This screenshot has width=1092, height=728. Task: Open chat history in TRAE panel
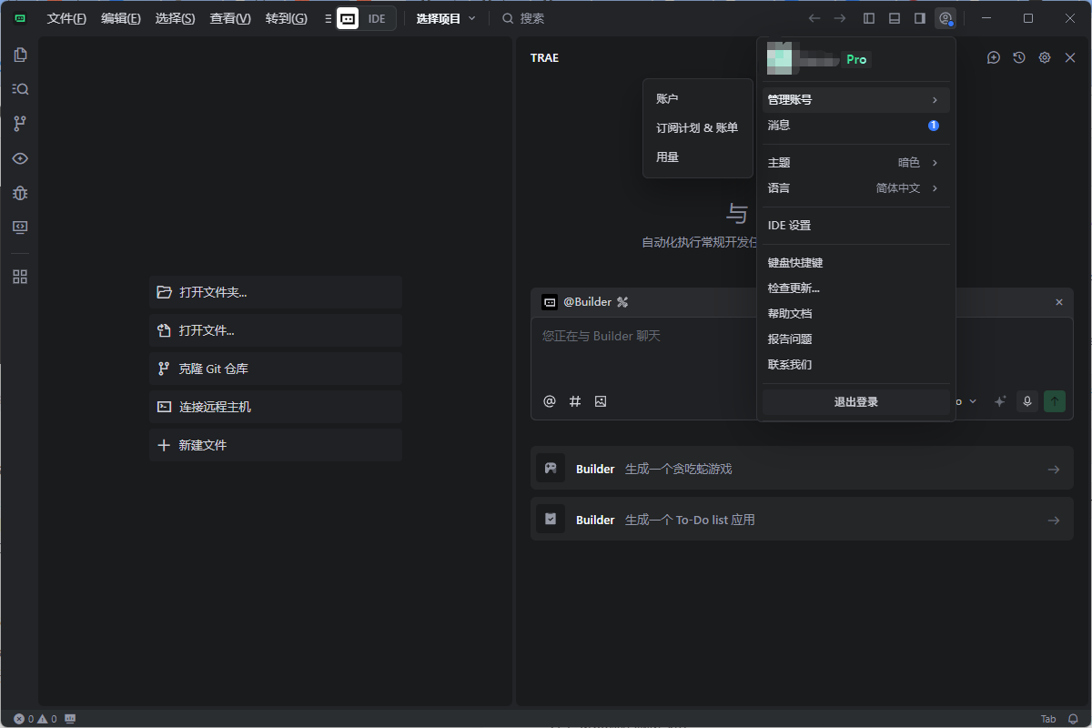point(1019,57)
